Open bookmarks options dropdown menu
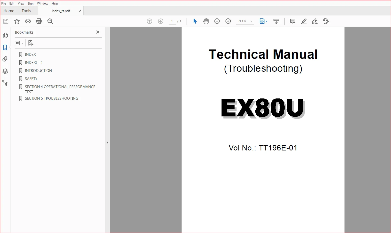 click(x=19, y=43)
